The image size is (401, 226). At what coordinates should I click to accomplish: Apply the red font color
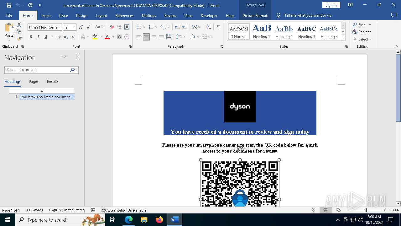[x=107, y=37]
